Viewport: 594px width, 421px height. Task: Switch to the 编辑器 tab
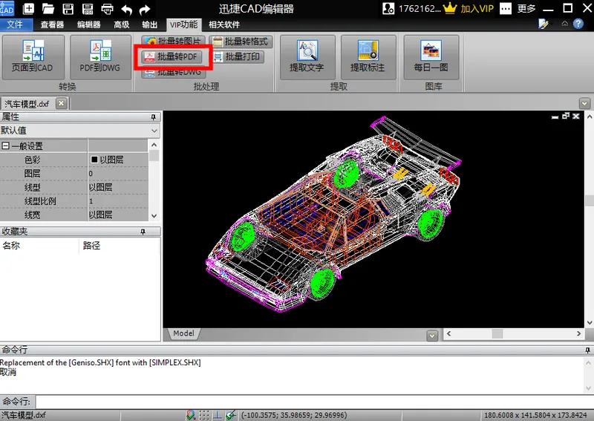coord(88,25)
